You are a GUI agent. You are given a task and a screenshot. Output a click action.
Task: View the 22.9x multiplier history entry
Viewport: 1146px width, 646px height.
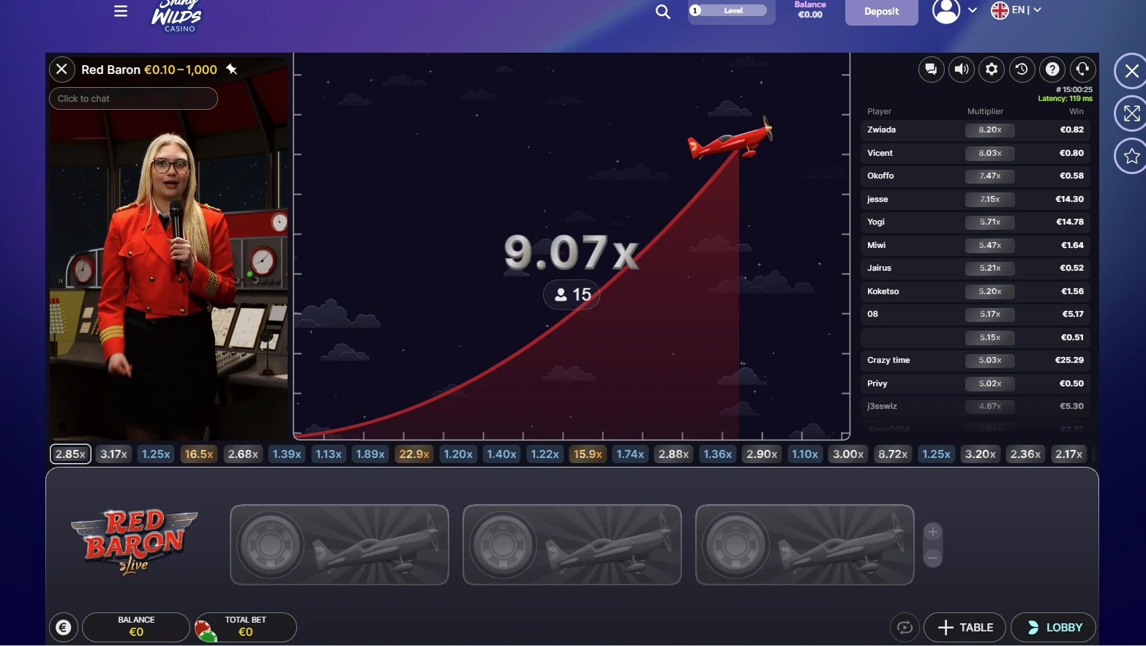pos(413,454)
